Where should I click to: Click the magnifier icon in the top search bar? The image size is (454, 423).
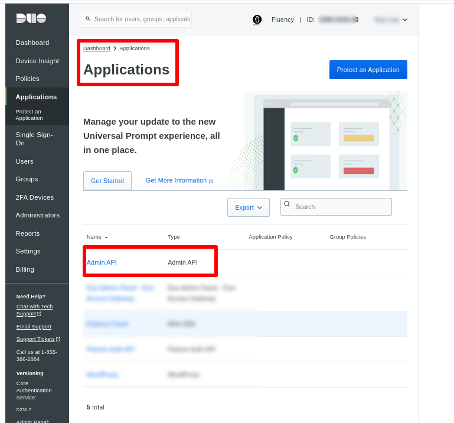[88, 19]
